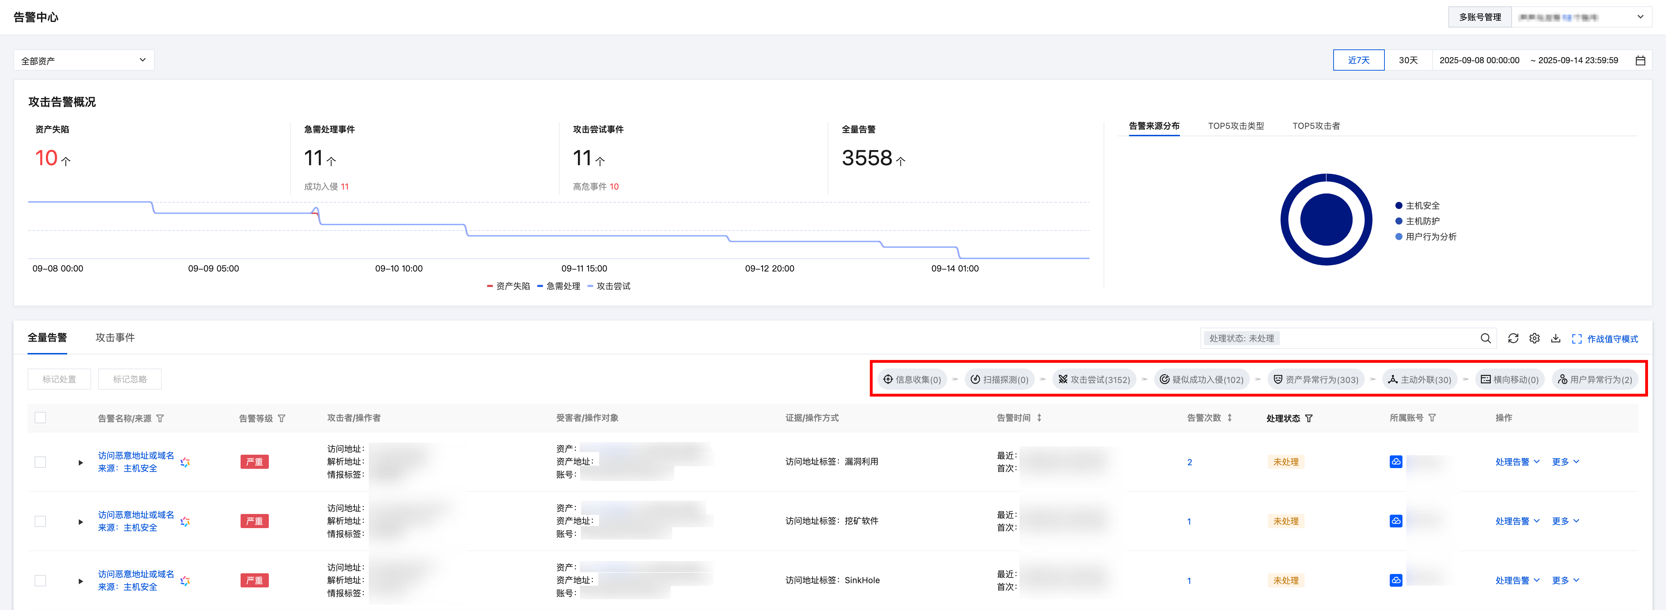The width and height of the screenshot is (1666, 610).
Task: Click the 告警名称/来源 column filter icon
Action: coord(160,418)
